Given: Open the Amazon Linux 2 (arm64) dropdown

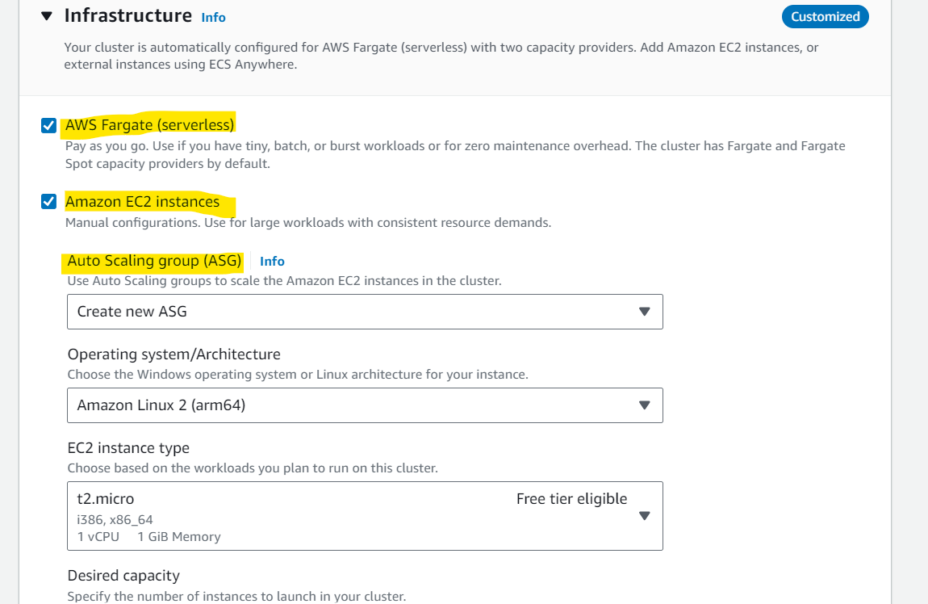Looking at the screenshot, I should click(366, 405).
